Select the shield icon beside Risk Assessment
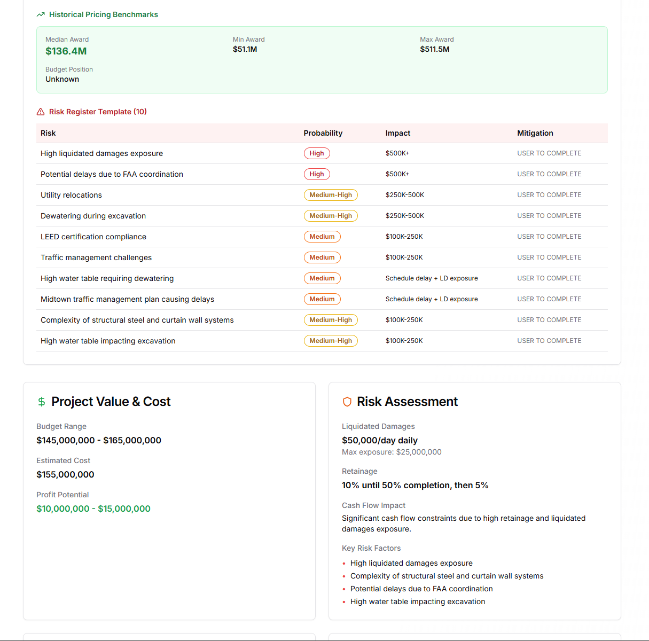The height and width of the screenshot is (641, 649). pos(346,401)
